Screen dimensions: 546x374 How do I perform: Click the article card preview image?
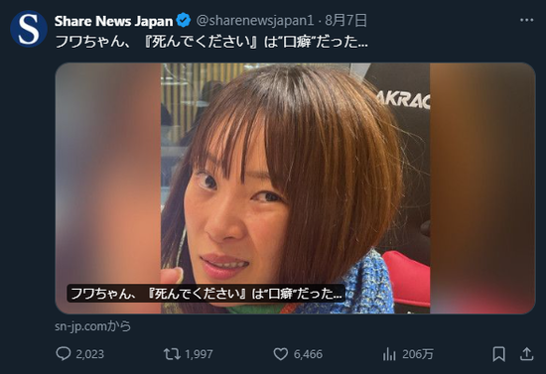point(295,188)
